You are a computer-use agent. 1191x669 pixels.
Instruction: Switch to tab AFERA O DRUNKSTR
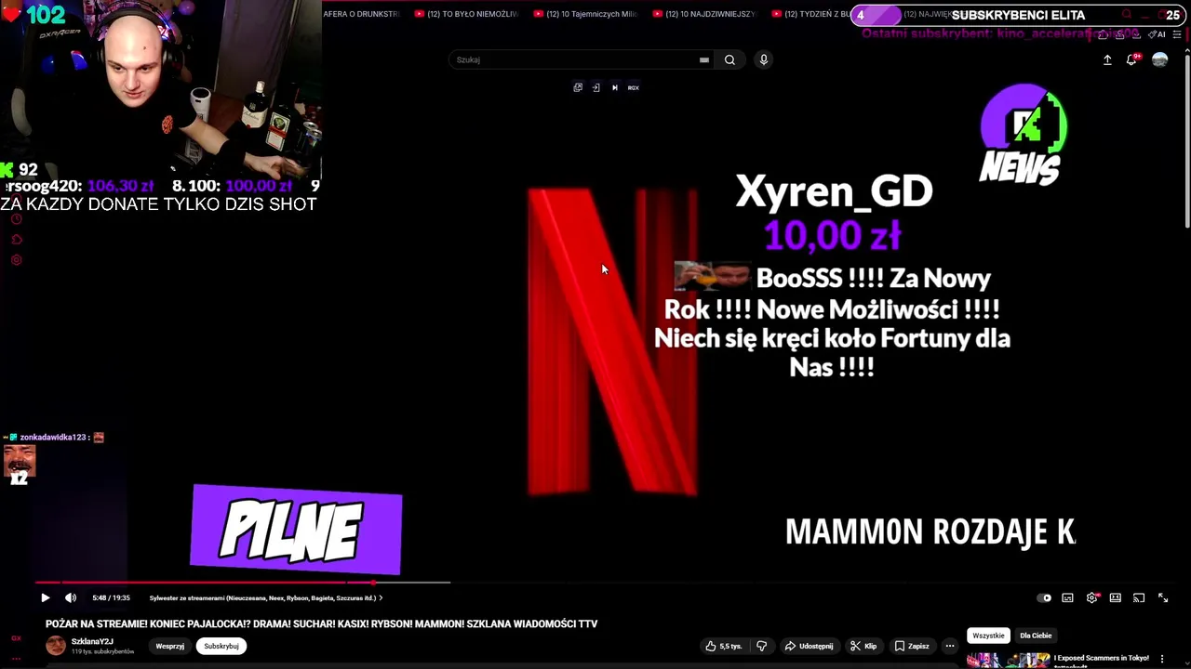[362, 14]
